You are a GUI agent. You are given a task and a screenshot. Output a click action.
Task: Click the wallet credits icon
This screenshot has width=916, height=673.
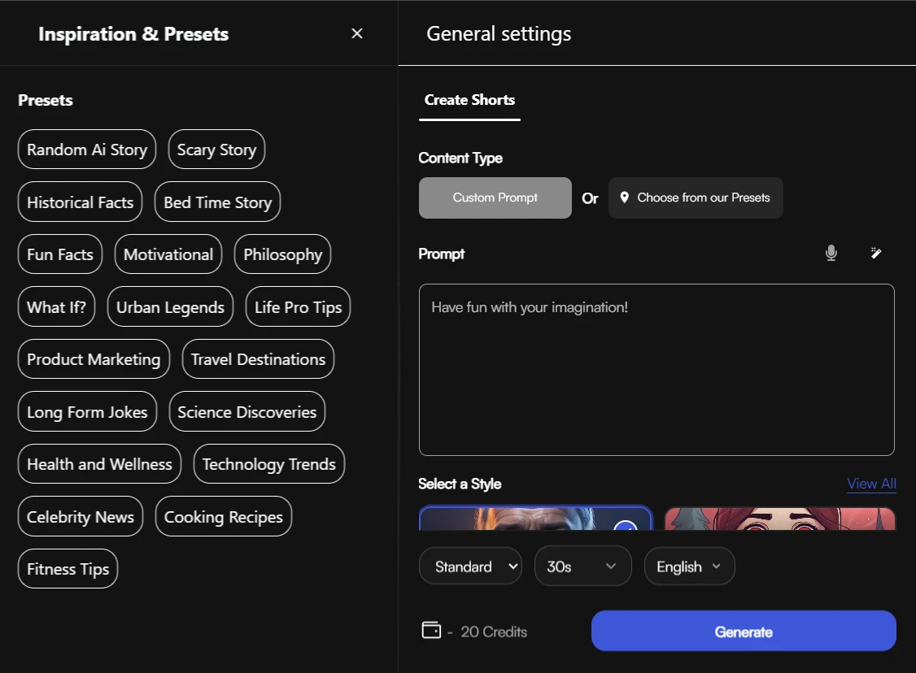click(x=431, y=631)
